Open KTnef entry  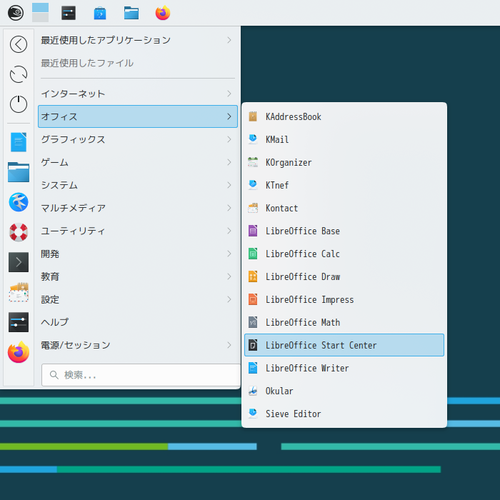[344, 185]
